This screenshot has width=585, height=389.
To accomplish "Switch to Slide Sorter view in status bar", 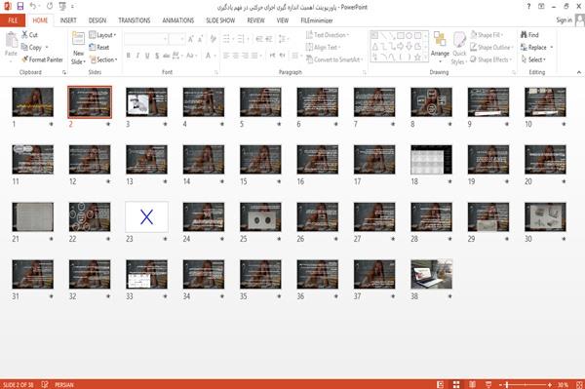I will pyautogui.click(x=456, y=384).
